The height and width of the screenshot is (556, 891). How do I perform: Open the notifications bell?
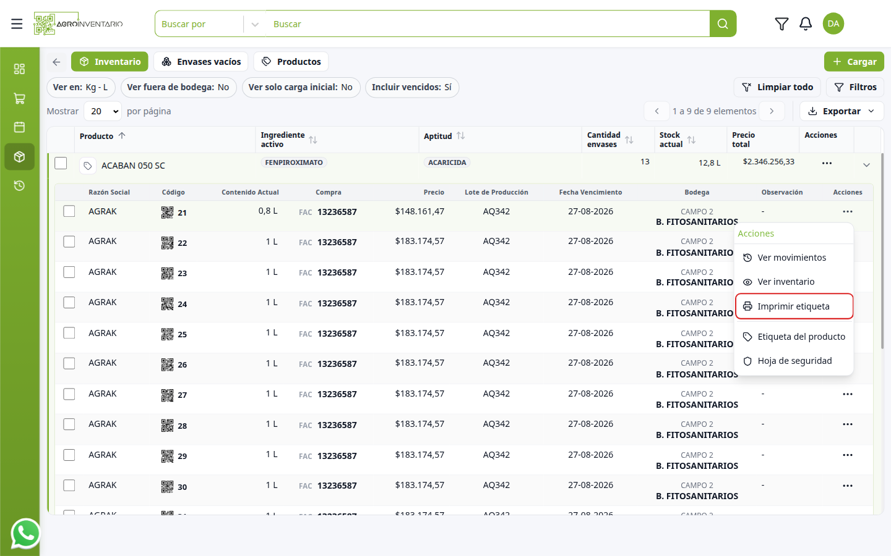click(x=806, y=24)
